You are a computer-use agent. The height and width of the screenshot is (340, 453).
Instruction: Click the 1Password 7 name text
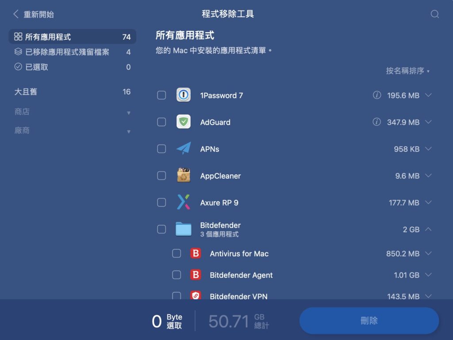point(221,95)
